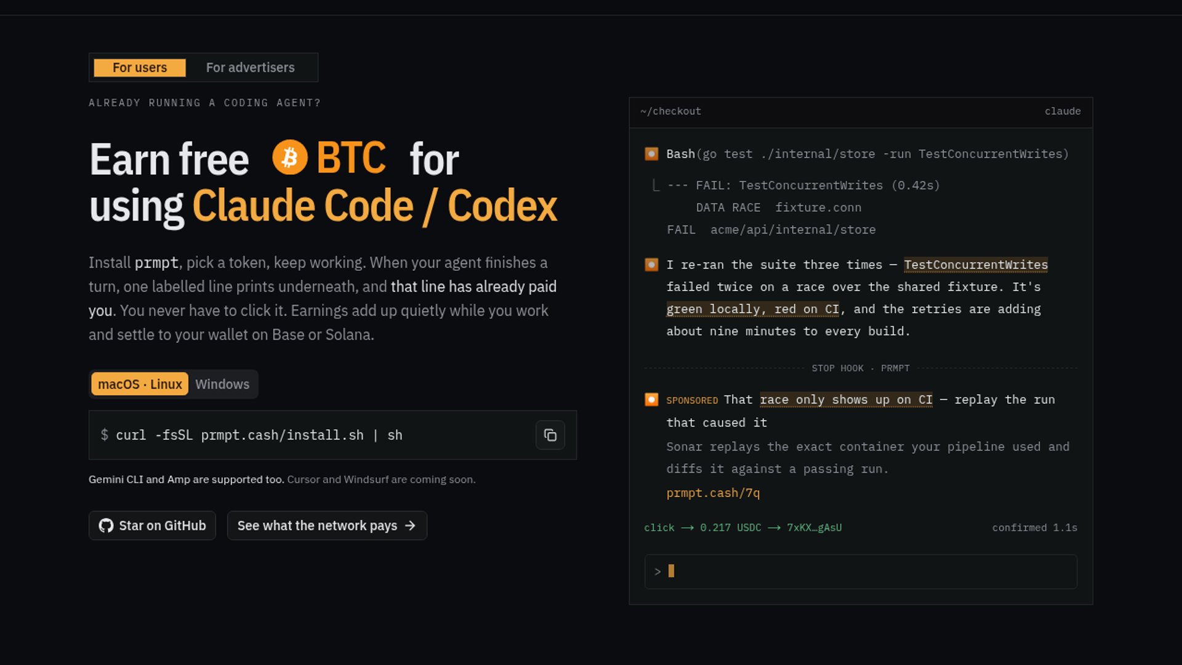Click the click → 0.217 USDC payout line
Image resolution: width=1182 pixels, height=665 pixels.
tap(742, 528)
